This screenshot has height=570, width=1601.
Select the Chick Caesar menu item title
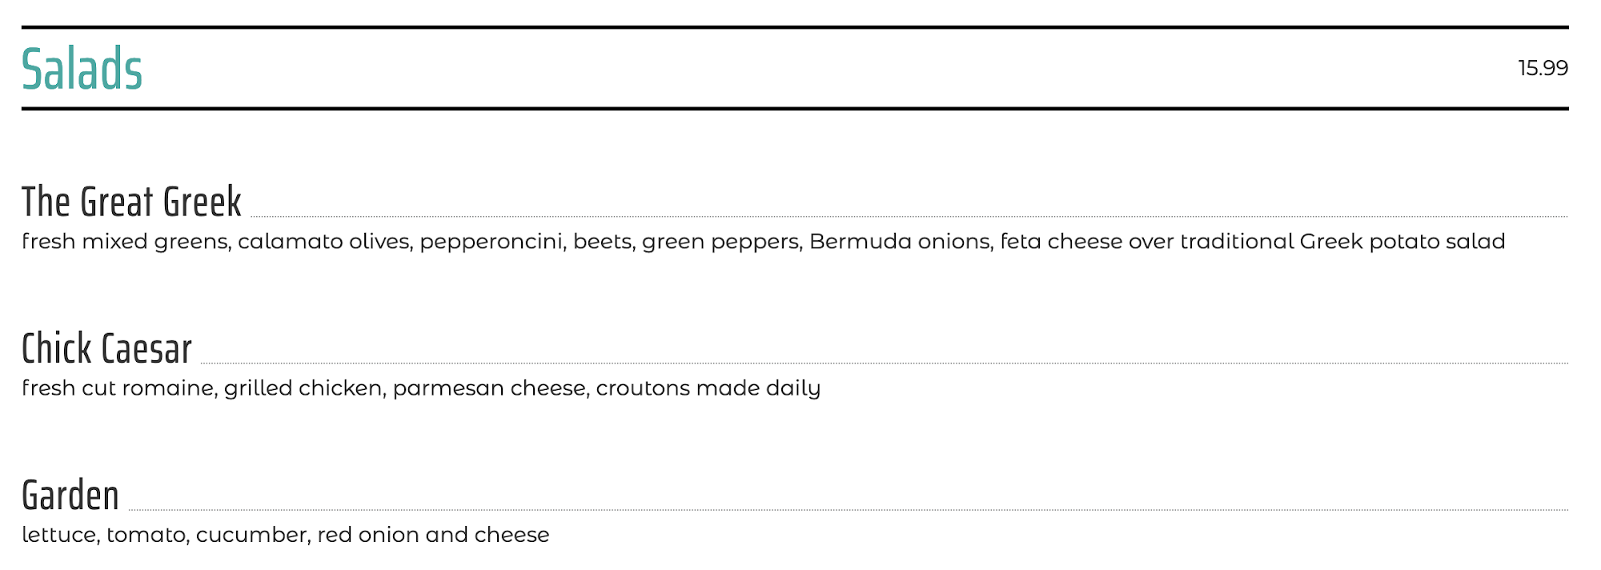point(106,349)
